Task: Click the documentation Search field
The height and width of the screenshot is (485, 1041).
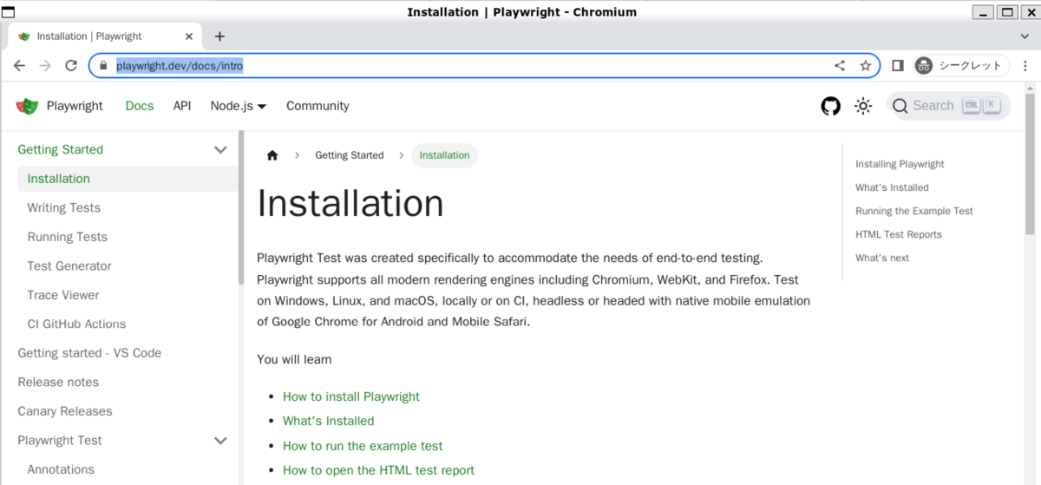Action: click(948, 106)
